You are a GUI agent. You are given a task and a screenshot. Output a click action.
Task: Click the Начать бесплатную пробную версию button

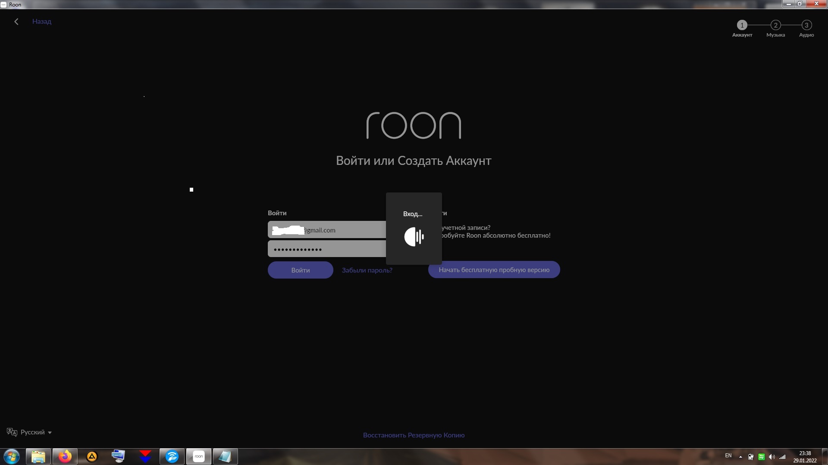494,269
